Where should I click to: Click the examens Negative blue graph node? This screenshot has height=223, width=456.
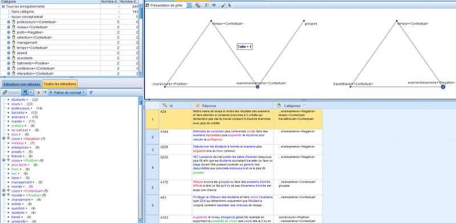(443, 87)
